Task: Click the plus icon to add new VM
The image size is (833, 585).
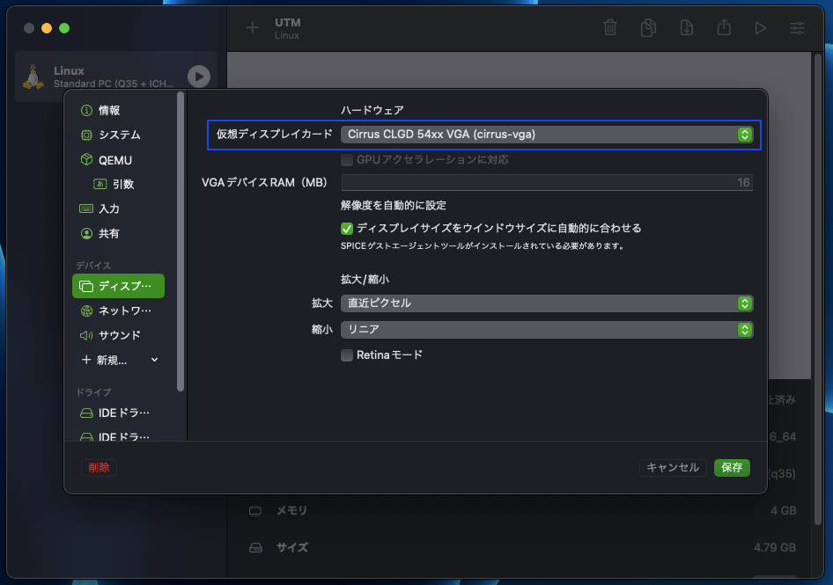Action: click(253, 27)
